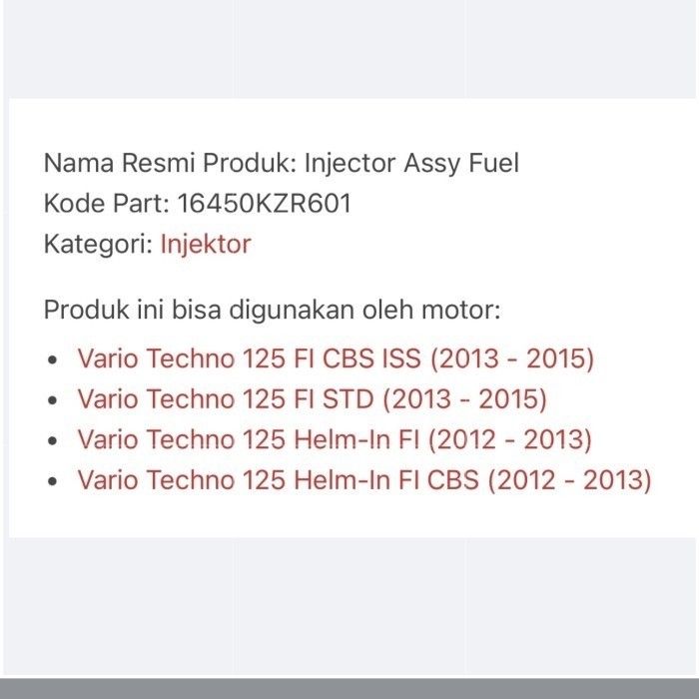Click the bullet beside FI STD entry
The width and height of the screenshot is (699, 699).
53,400
